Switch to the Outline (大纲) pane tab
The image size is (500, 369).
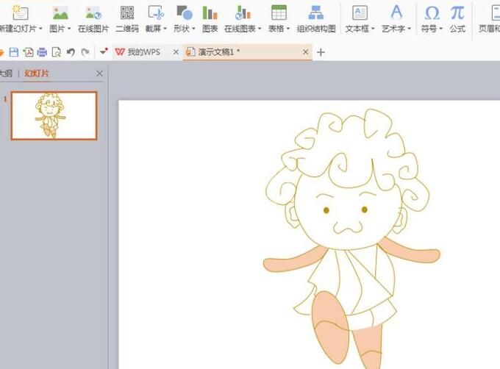(x=6, y=74)
